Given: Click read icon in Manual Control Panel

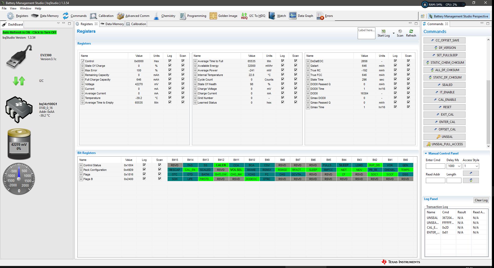Looking at the screenshot, I should point(471,181).
